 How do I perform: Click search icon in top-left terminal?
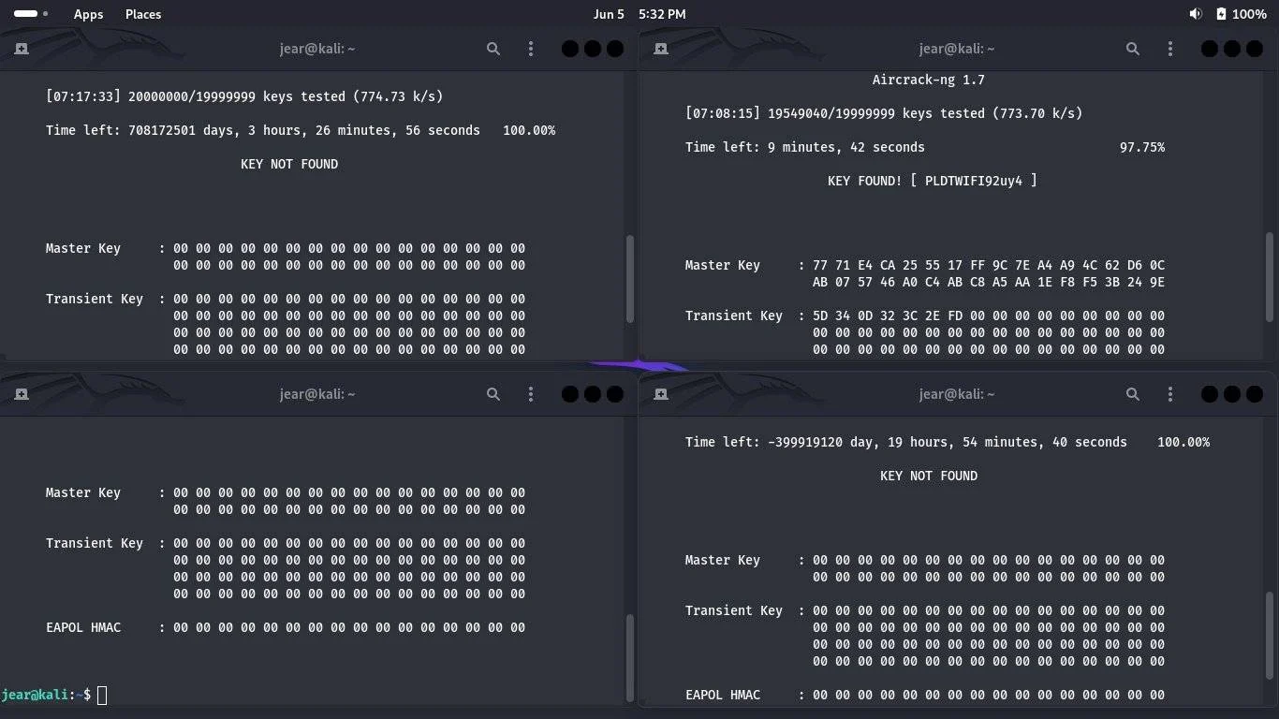[493, 49]
